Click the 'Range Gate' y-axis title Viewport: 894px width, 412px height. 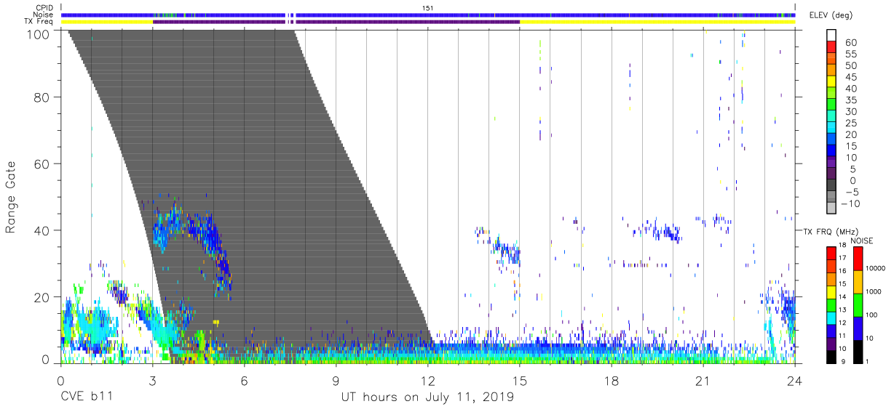(x=11, y=197)
